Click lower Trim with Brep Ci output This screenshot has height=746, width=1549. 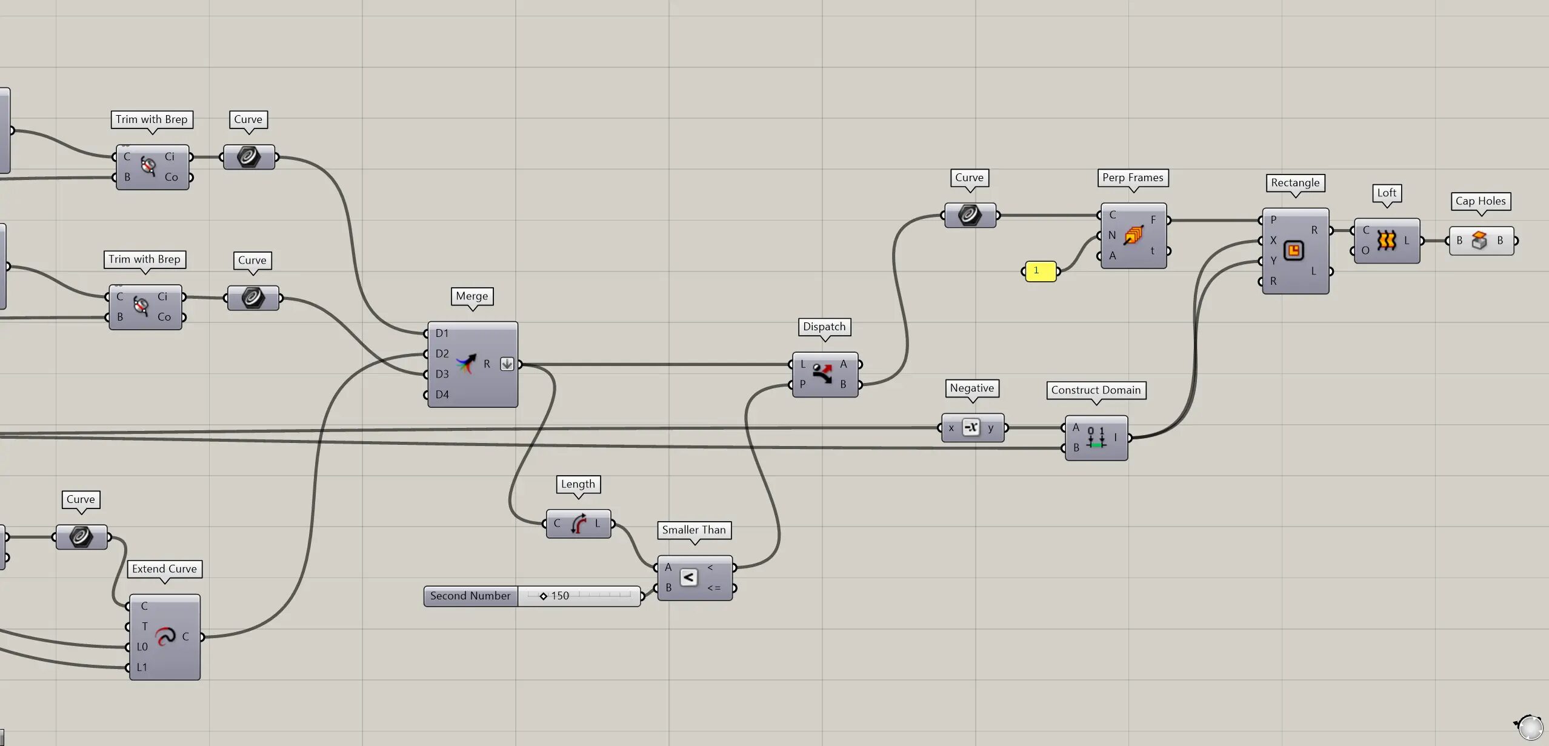click(162, 296)
